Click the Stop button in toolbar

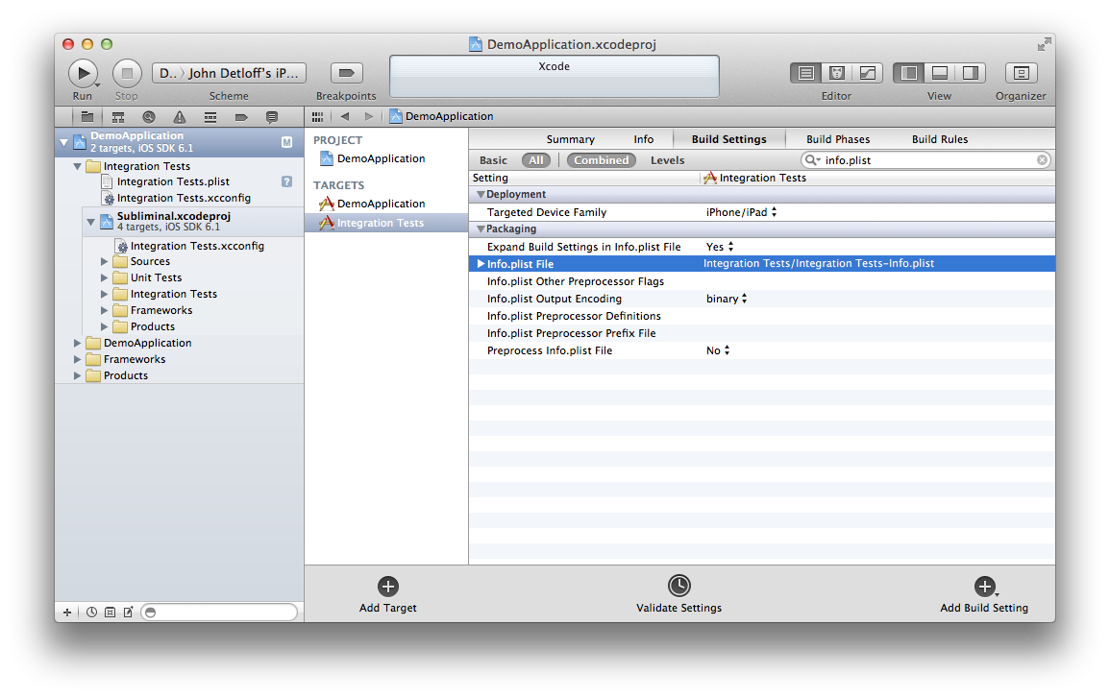coord(127,73)
